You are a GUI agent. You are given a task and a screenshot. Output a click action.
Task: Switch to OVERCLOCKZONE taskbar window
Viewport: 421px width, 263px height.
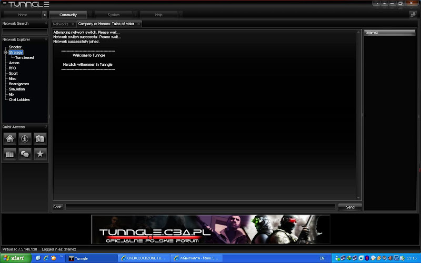pos(144,258)
